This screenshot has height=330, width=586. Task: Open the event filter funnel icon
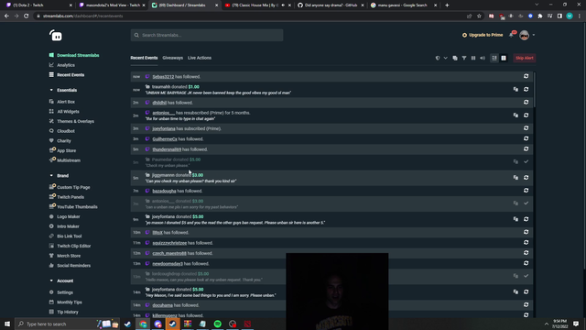click(464, 58)
